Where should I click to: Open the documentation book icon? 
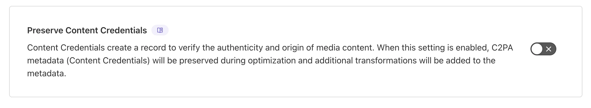click(x=160, y=30)
